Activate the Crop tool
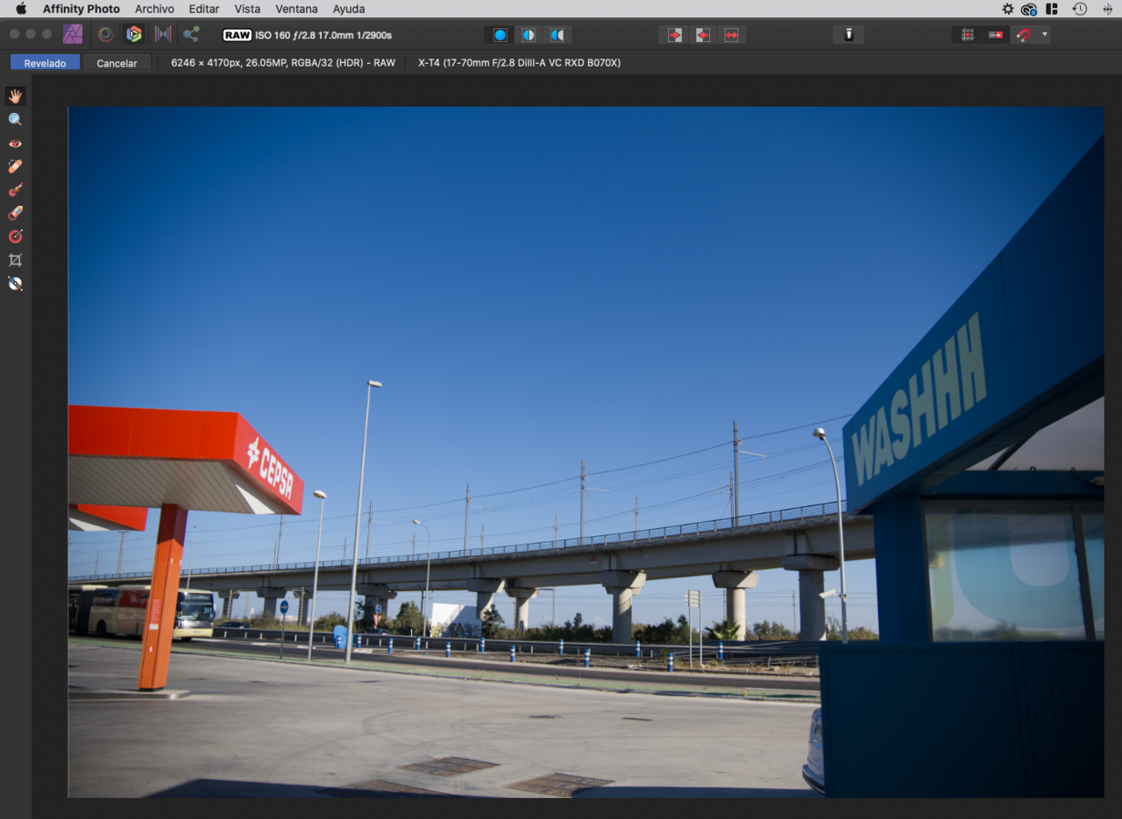The height and width of the screenshot is (819, 1122). 15,260
